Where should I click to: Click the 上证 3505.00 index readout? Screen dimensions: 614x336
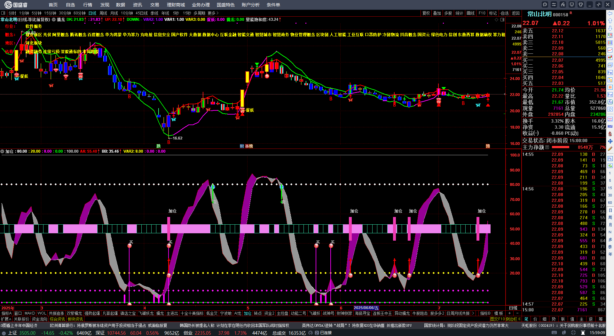pos(22,333)
